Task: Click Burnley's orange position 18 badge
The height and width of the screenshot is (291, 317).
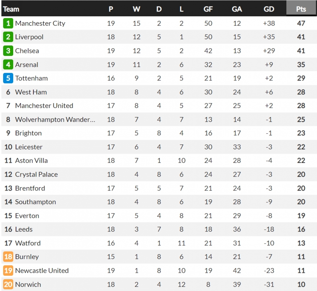Action: coord(8,257)
